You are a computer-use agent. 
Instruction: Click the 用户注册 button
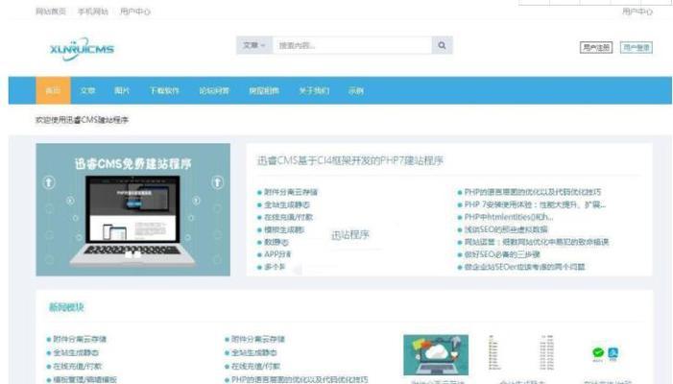coord(596,48)
